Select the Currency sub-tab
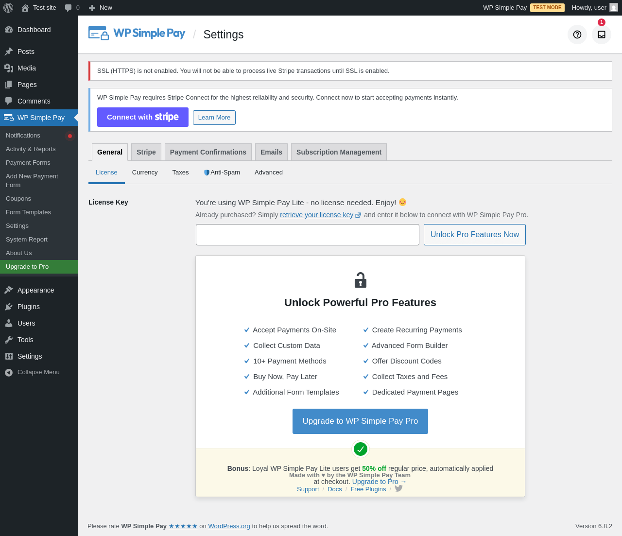The height and width of the screenshot is (536, 622). (x=145, y=173)
